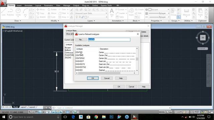
Task: Open Task View on the taskbar
Action: tap(65, 117)
